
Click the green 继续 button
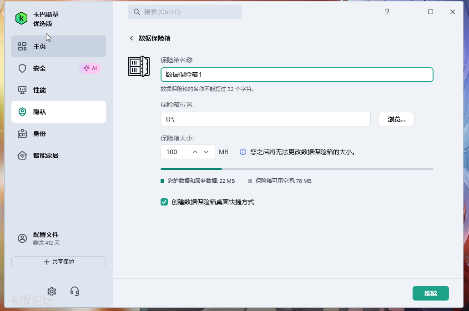431,293
